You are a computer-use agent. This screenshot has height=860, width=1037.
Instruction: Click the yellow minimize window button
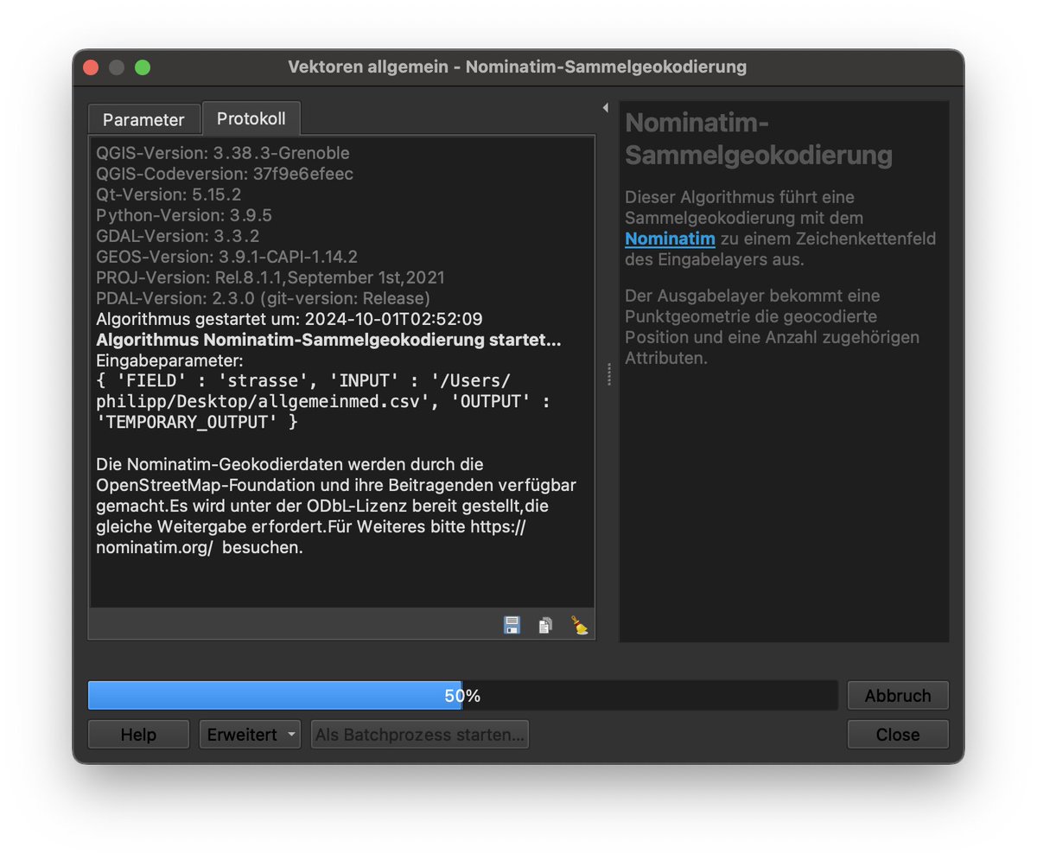pyautogui.click(x=117, y=67)
